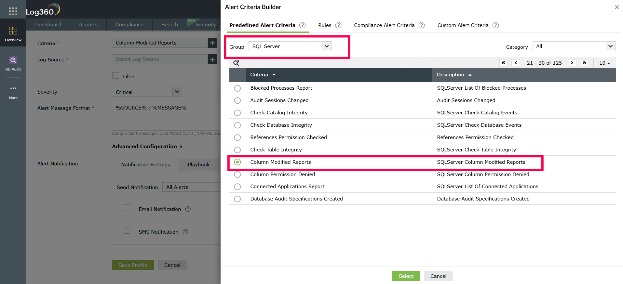This screenshot has height=284, width=623.
Task: Open the rows-per-page dropdown showing 10
Action: (604, 63)
